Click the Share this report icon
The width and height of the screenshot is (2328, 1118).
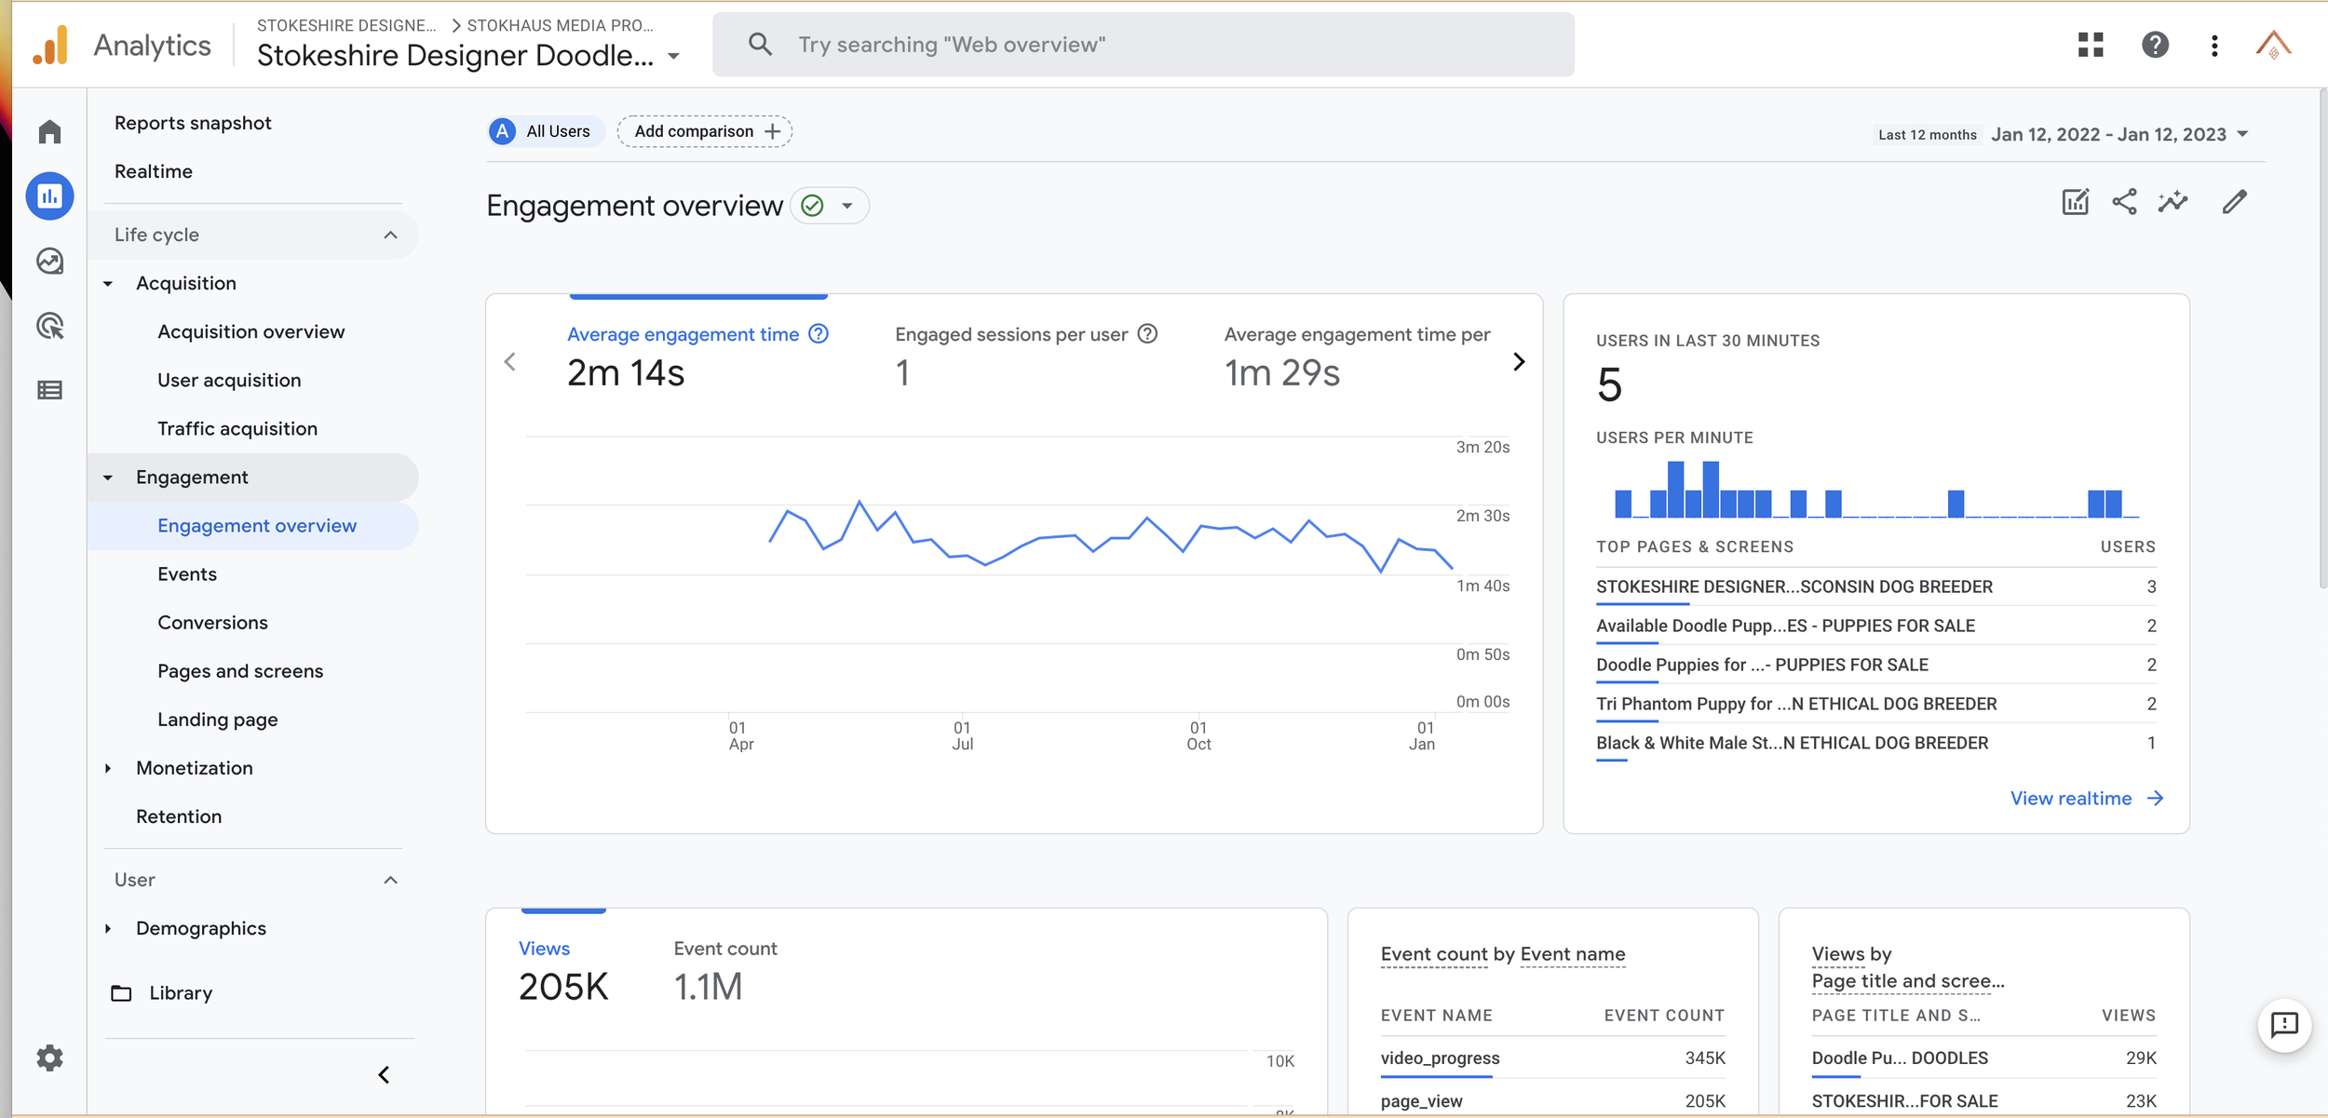(2124, 202)
